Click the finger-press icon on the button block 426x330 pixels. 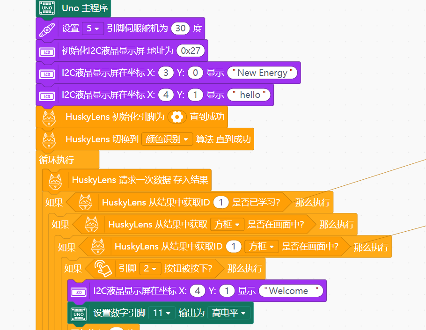coord(103,269)
